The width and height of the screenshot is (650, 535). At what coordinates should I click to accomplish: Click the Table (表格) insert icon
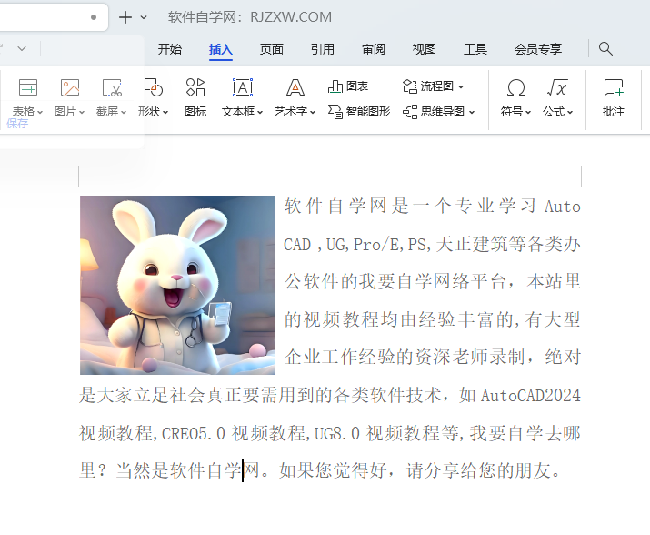point(28,87)
